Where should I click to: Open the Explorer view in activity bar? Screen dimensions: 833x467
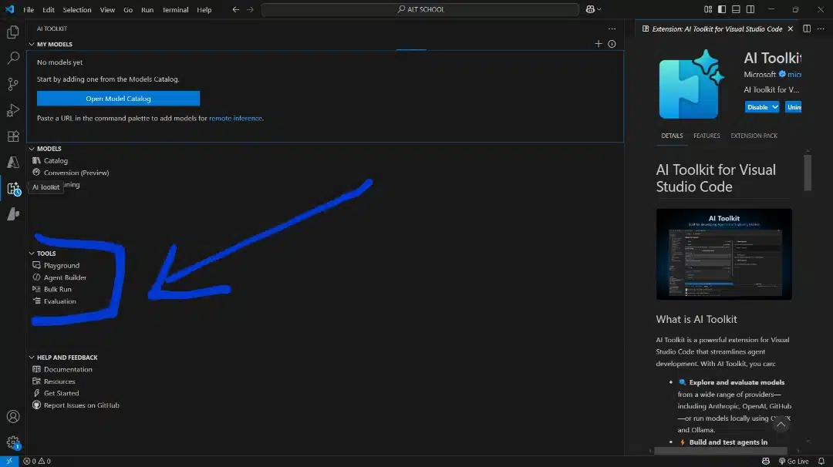(x=13, y=32)
